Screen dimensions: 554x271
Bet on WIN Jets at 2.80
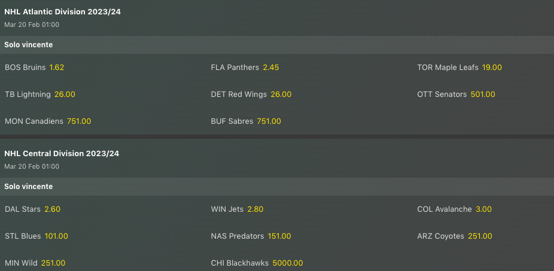(x=255, y=209)
